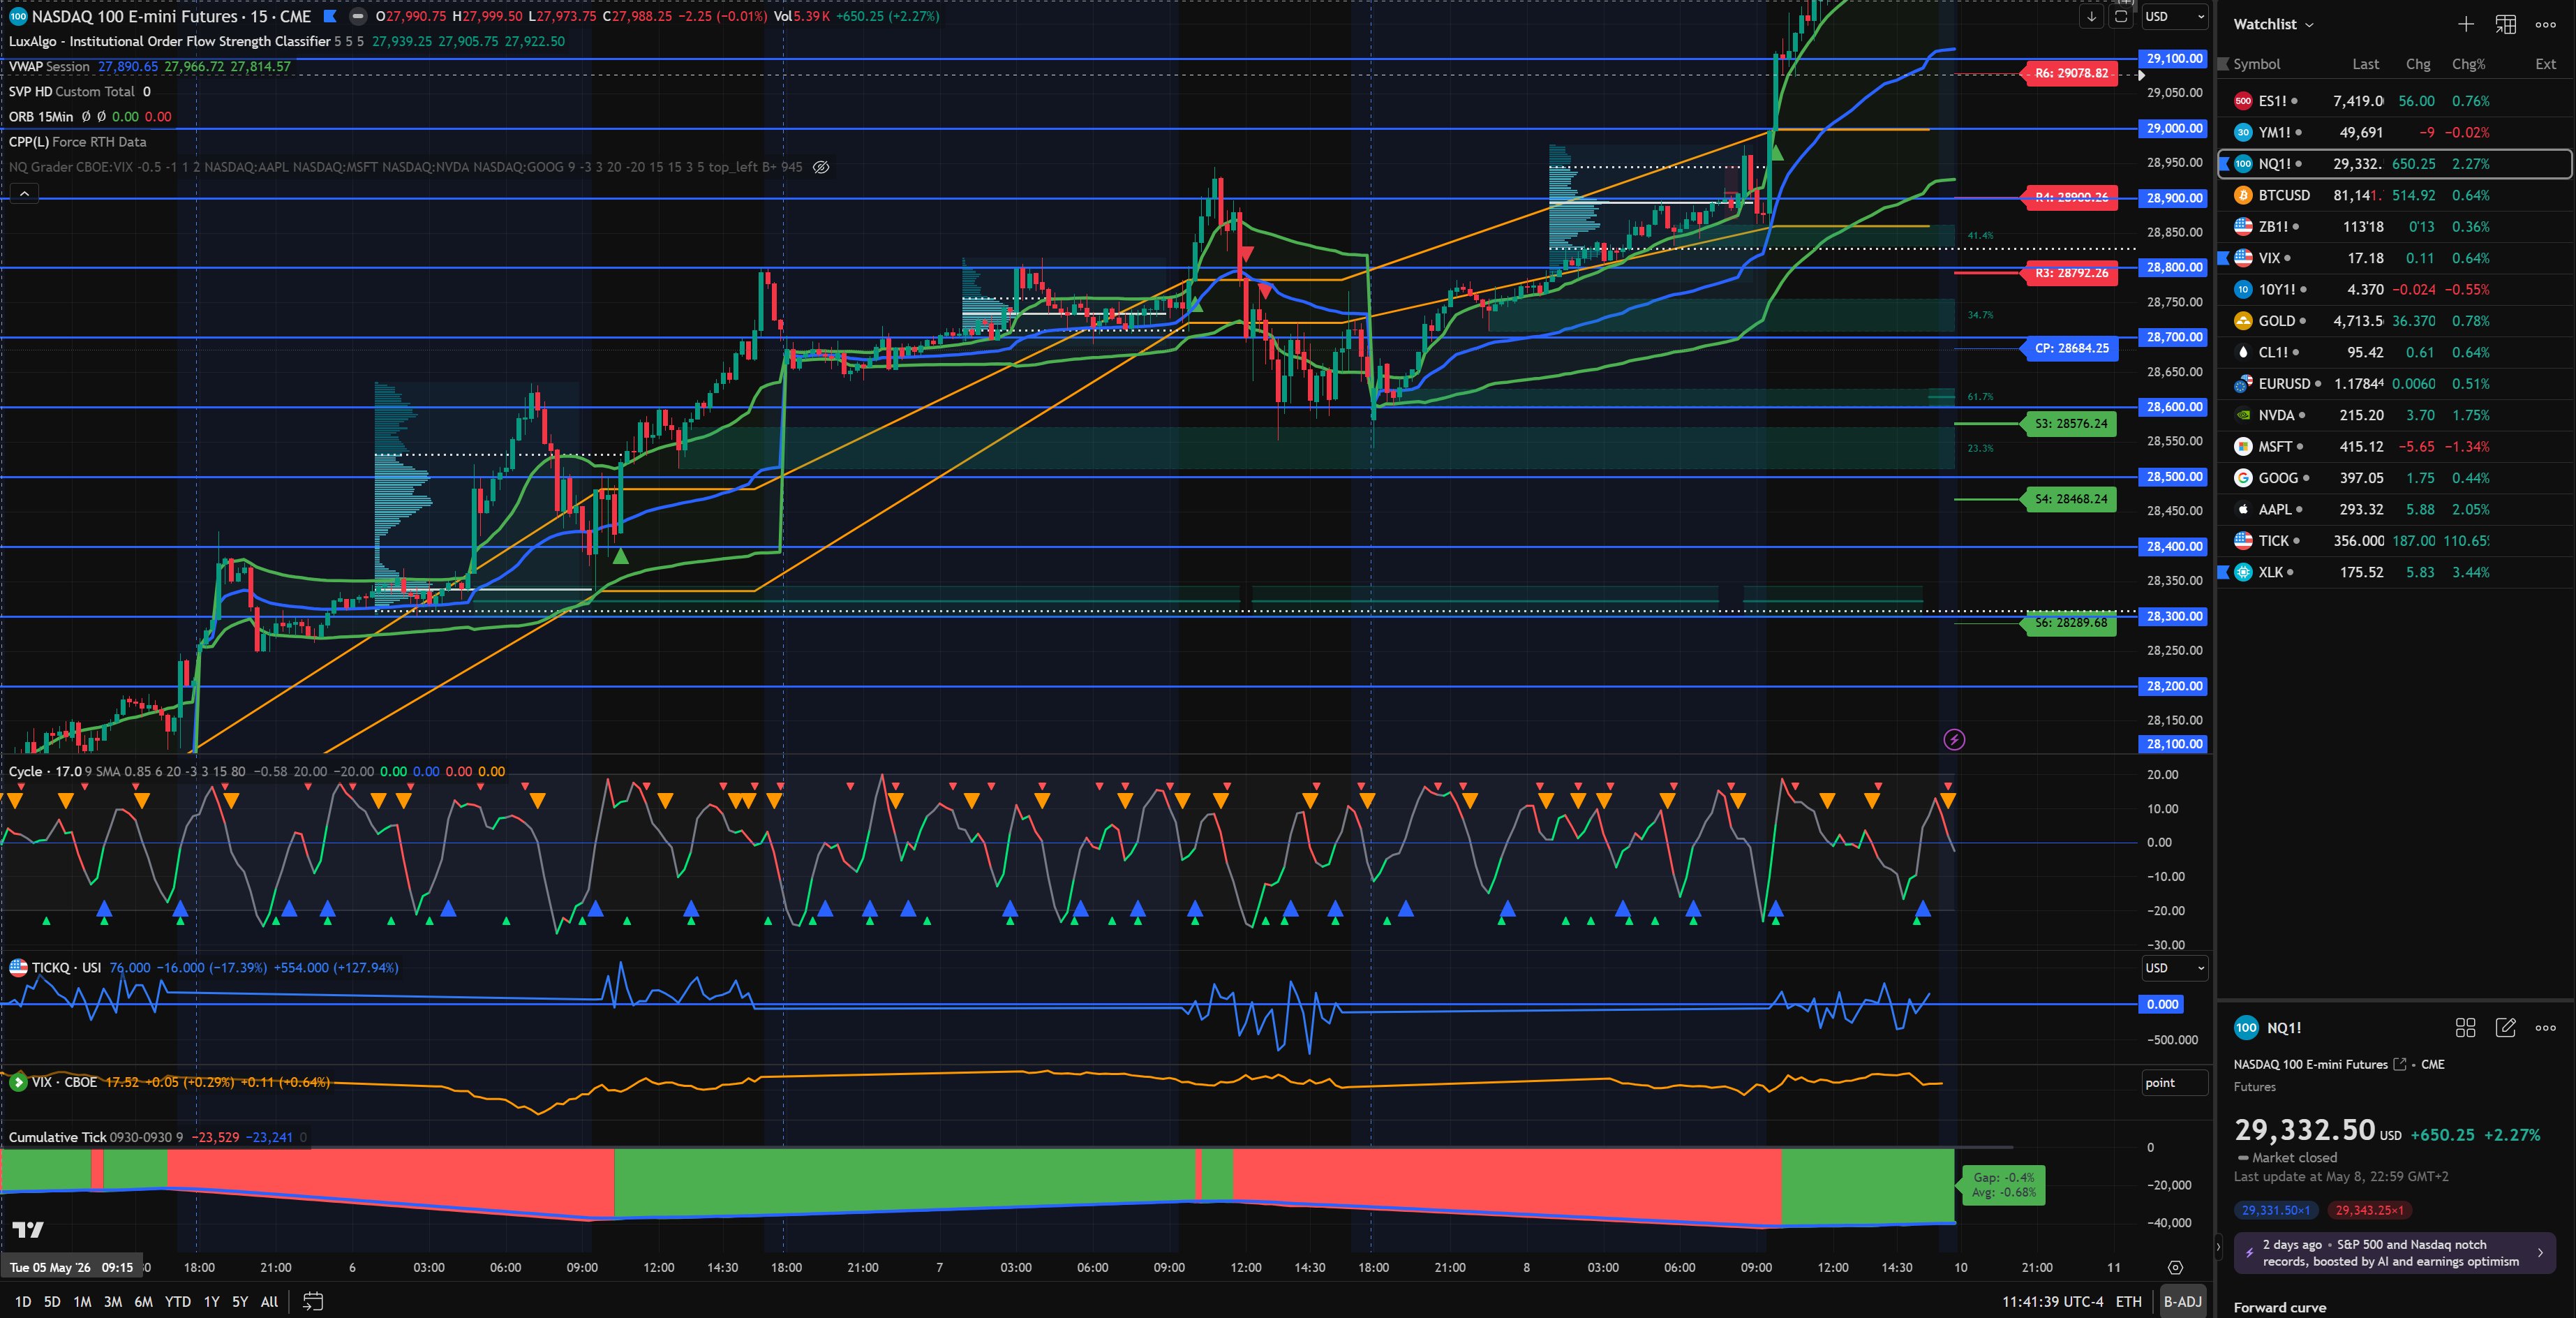Screen dimensions: 2576x1318
Task: Open the Go to date calendar icon
Action: (x=313, y=1301)
